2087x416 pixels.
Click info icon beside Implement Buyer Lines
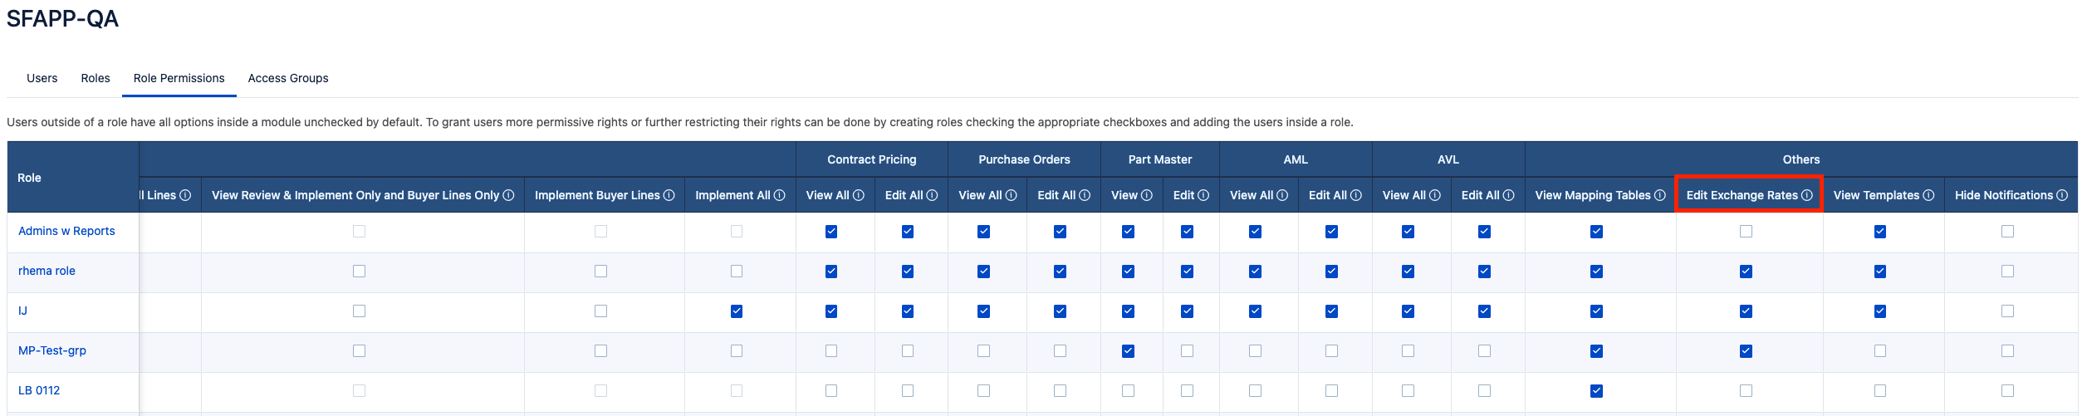pyautogui.click(x=669, y=195)
